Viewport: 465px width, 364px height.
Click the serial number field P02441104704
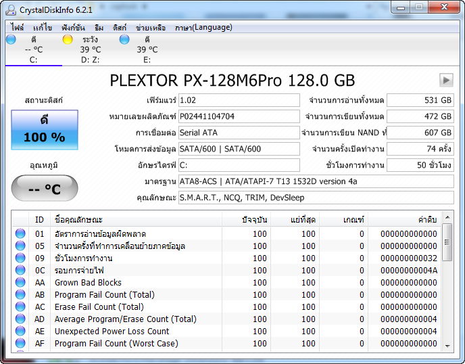(239, 116)
